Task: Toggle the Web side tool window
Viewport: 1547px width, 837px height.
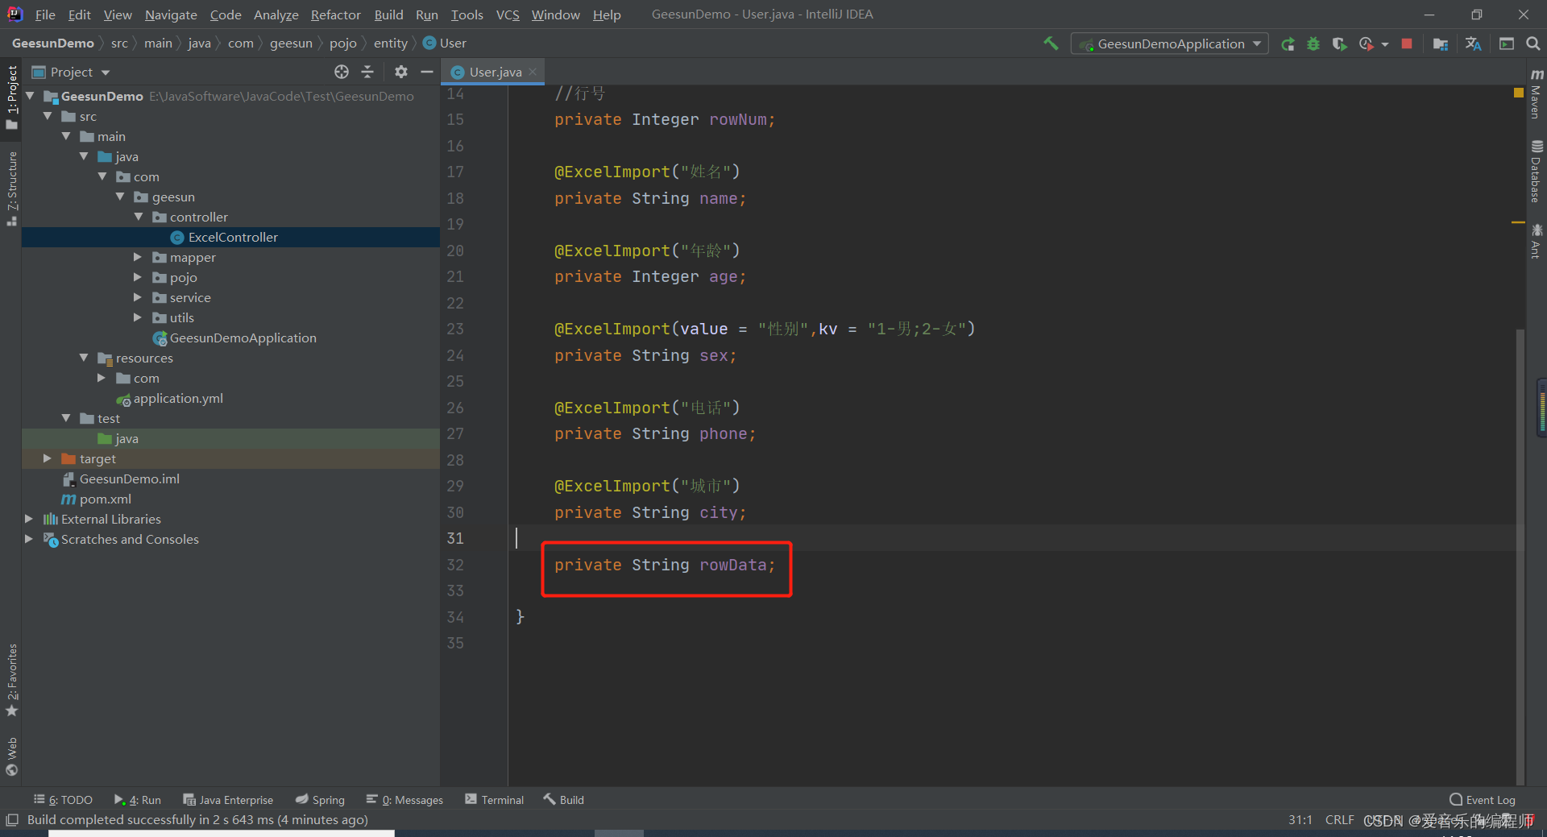Action: coord(11,756)
